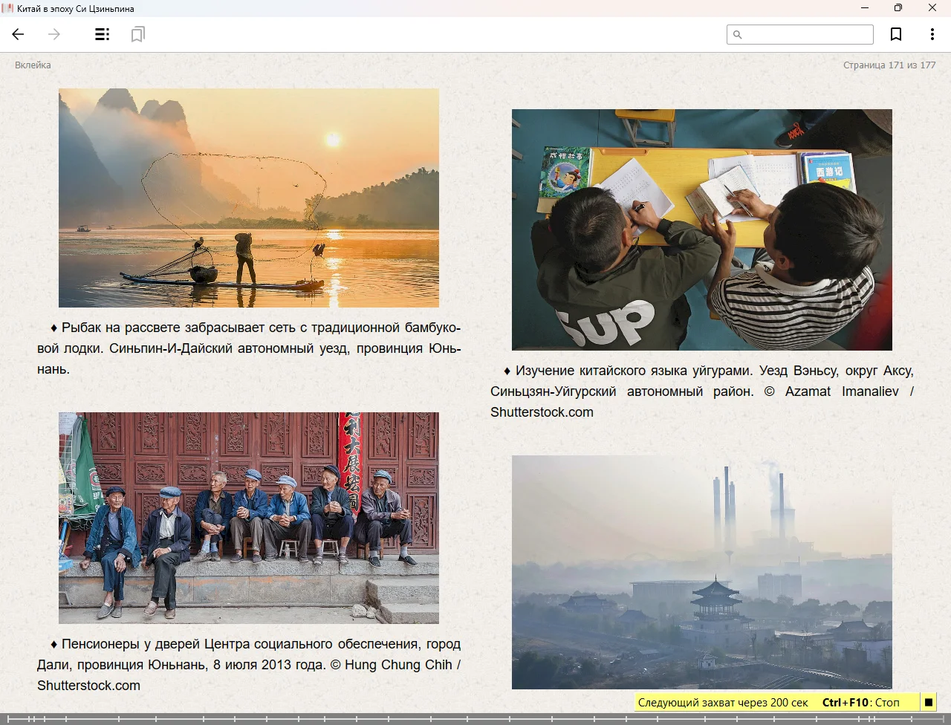Viewport: 951px width, 725px height.
Task: Select the students writing at desk photo
Action: [x=701, y=230]
